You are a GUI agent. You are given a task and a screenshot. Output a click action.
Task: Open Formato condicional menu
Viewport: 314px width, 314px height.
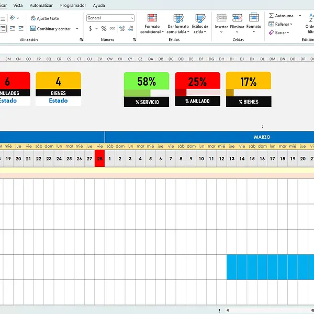click(152, 24)
